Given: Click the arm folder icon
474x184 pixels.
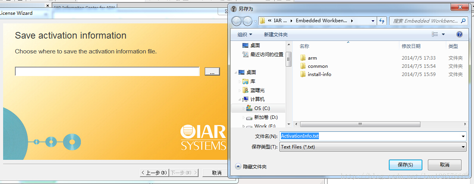Looking at the screenshot, I should point(303,58).
